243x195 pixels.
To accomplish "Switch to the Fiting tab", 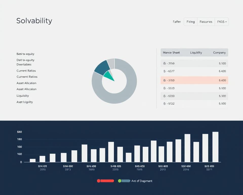I will coord(191,22).
